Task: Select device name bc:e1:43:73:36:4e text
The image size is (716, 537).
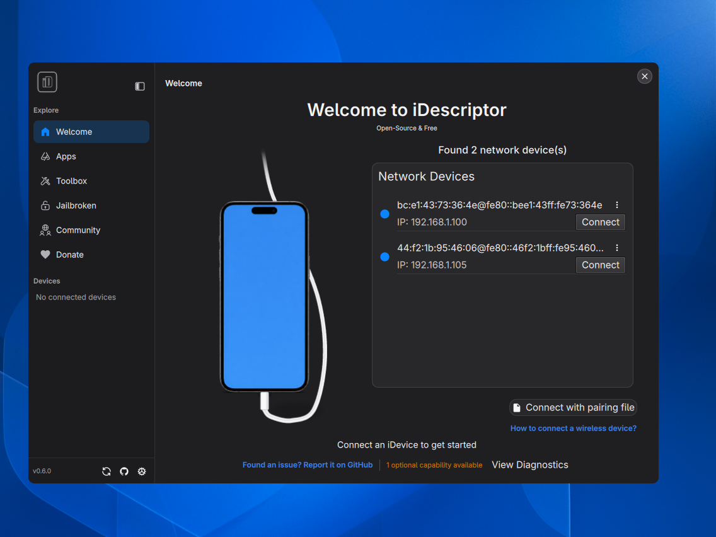Action: pos(500,205)
